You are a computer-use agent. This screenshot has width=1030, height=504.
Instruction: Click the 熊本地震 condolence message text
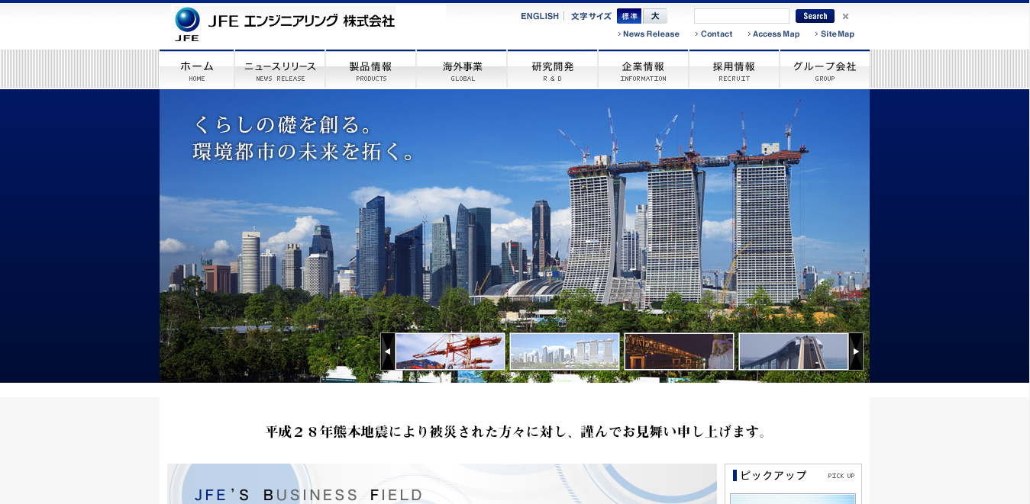tap(516, 432)
